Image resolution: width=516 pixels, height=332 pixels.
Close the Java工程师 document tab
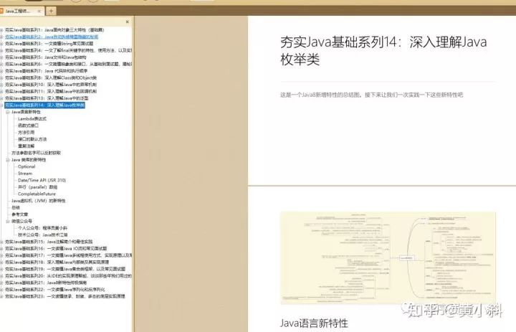pos(39,11)
